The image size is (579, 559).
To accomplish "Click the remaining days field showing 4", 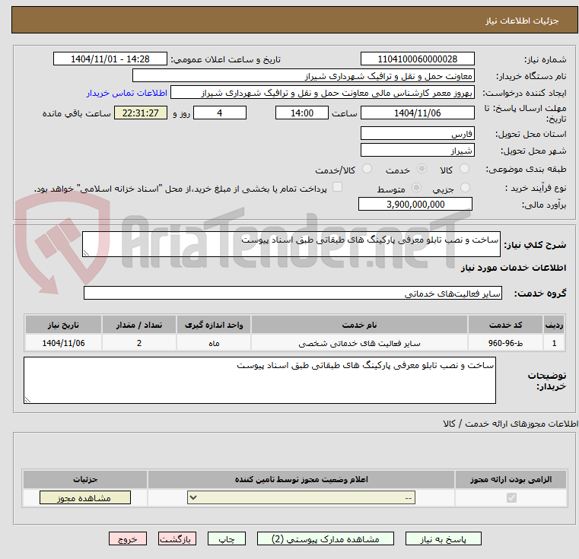I will (220, 113).
